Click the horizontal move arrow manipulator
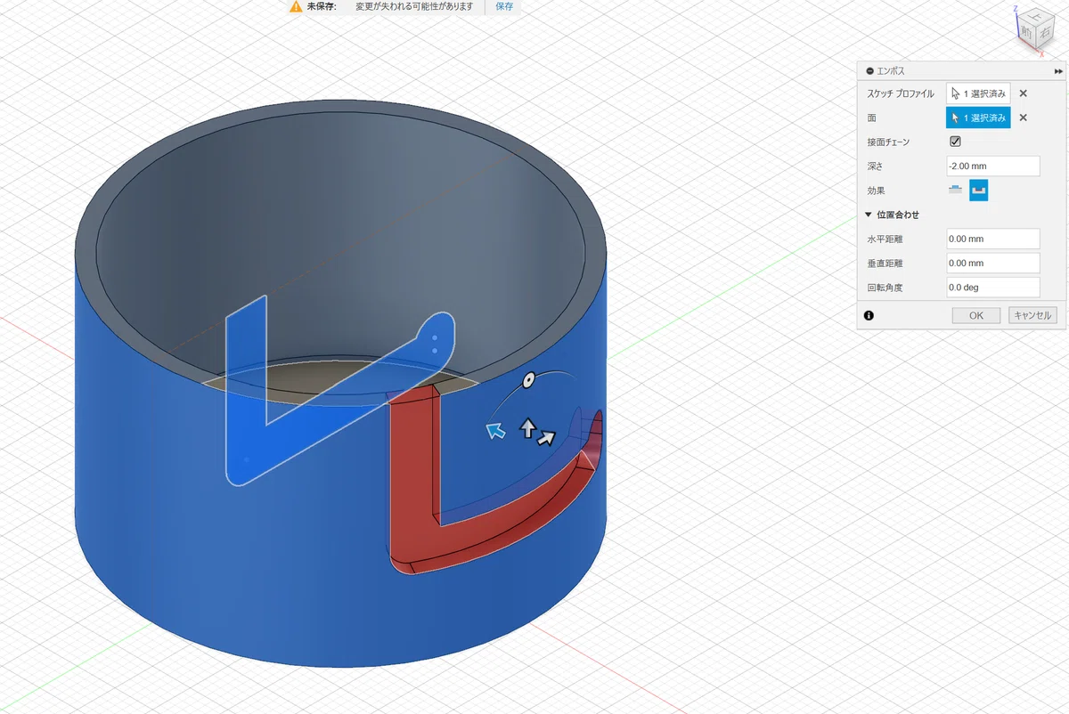Image resolution: width=1069 pixels, height=714 pixels. pyautogui.click(x=547, y=436)
